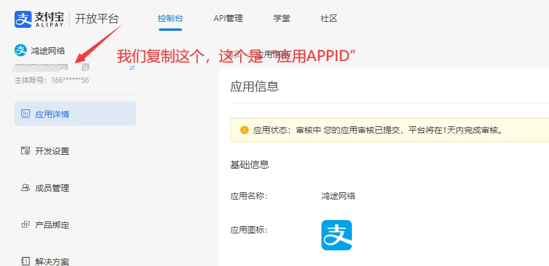This screenshot has width=549, height=266.
Task: Click the 鸿途网络 app avatar icon
Action: pos(21,51)
